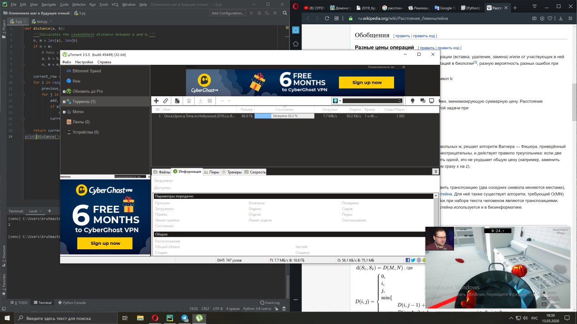The width and height of the screenshot is (577, 324).
Task: Open PyCharm VCS menu
Action: [116, 4]
